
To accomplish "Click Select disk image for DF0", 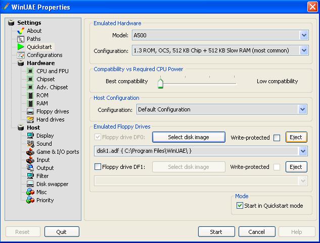I will [x=189, y=137].
